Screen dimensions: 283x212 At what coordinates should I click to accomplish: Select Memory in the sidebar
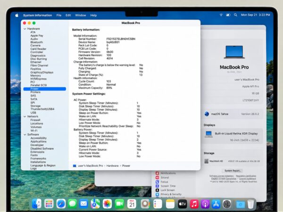[35, 75]
